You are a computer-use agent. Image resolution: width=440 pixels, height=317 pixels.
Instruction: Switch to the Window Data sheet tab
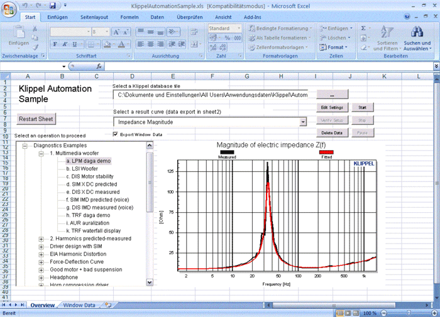79,305
